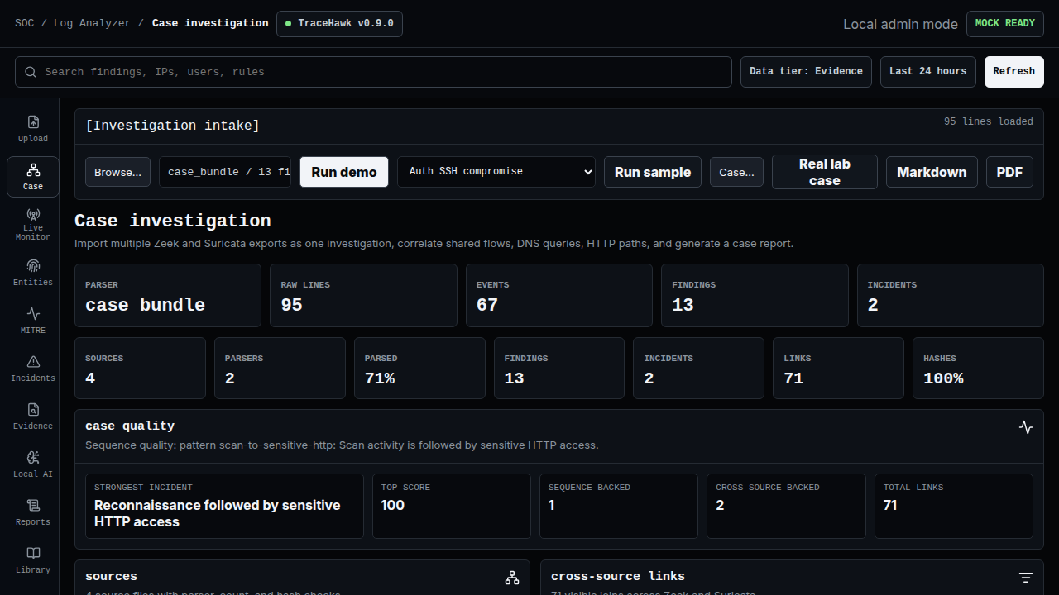The image size is (1059, 595).
Task: Export report as Markdown
Action: [932, 172]
